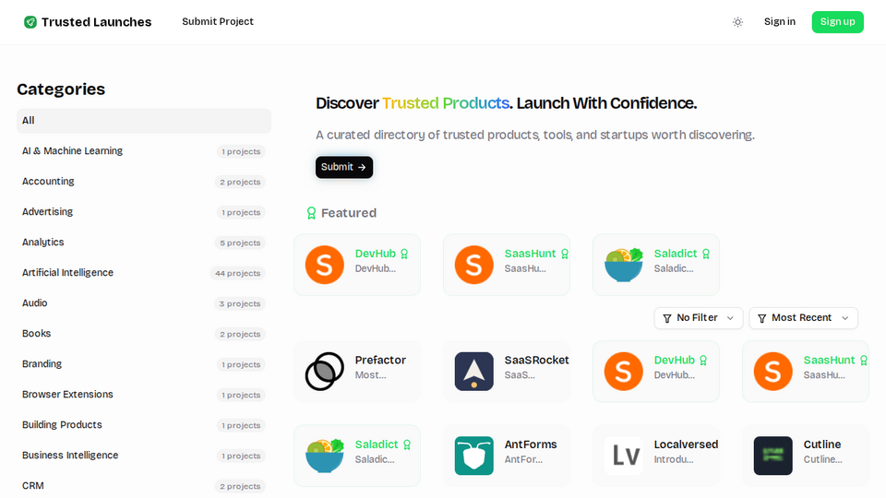Click the Prefactor overlapping circles logo
This screenshot has width=886, height=498.
(x=324, y=372)
